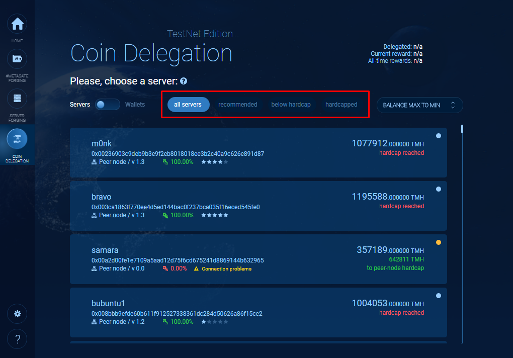The width and height of the screenshot is (513, 358).
Task: Go to the Home icon in the sidebar
Action: pos(17,24)
